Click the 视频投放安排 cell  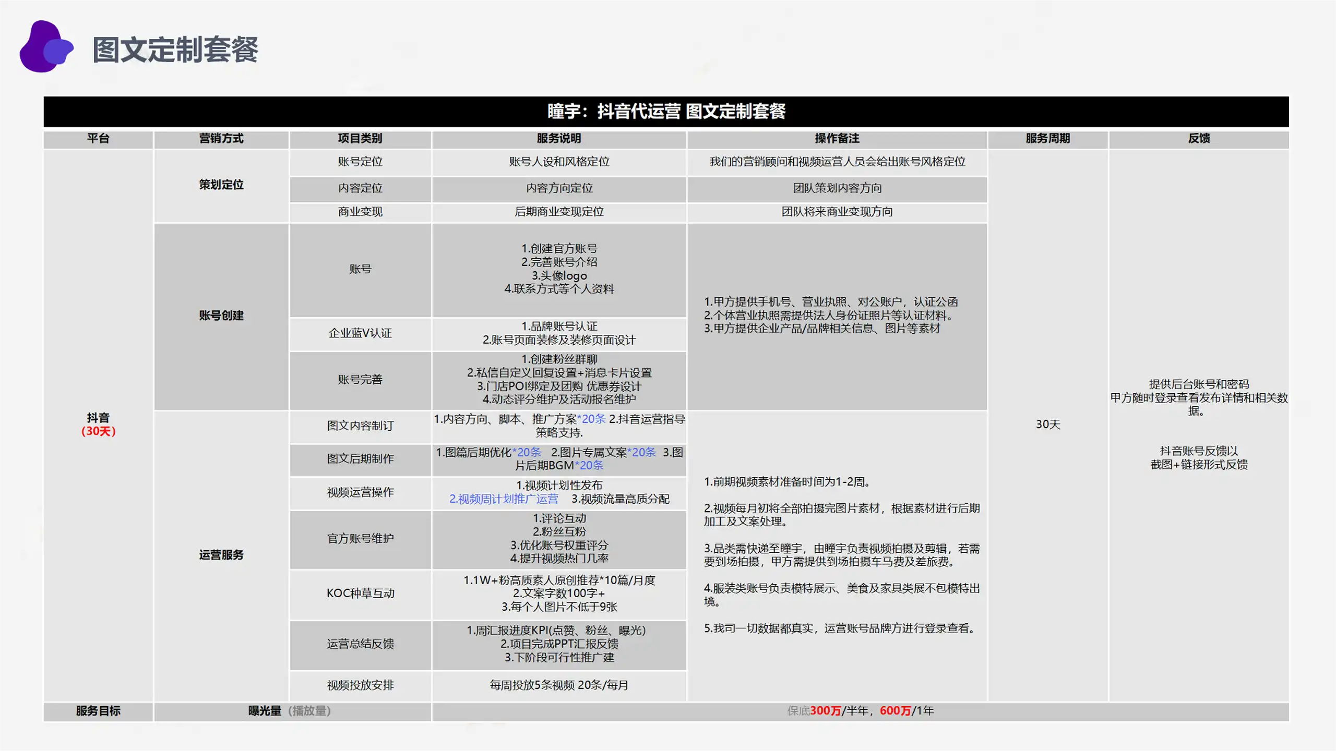[x=360, y=686]
